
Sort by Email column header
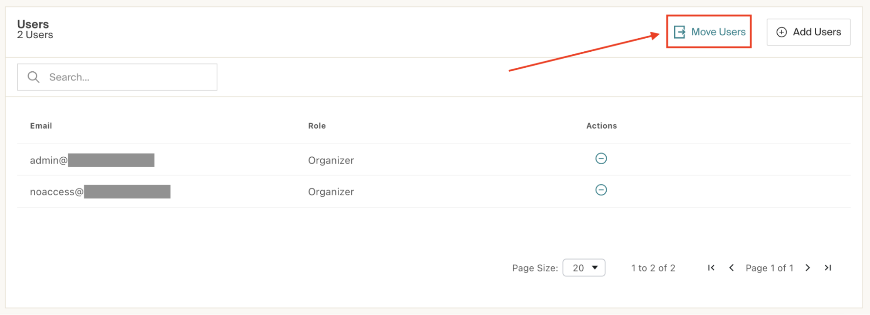[41, 126]
